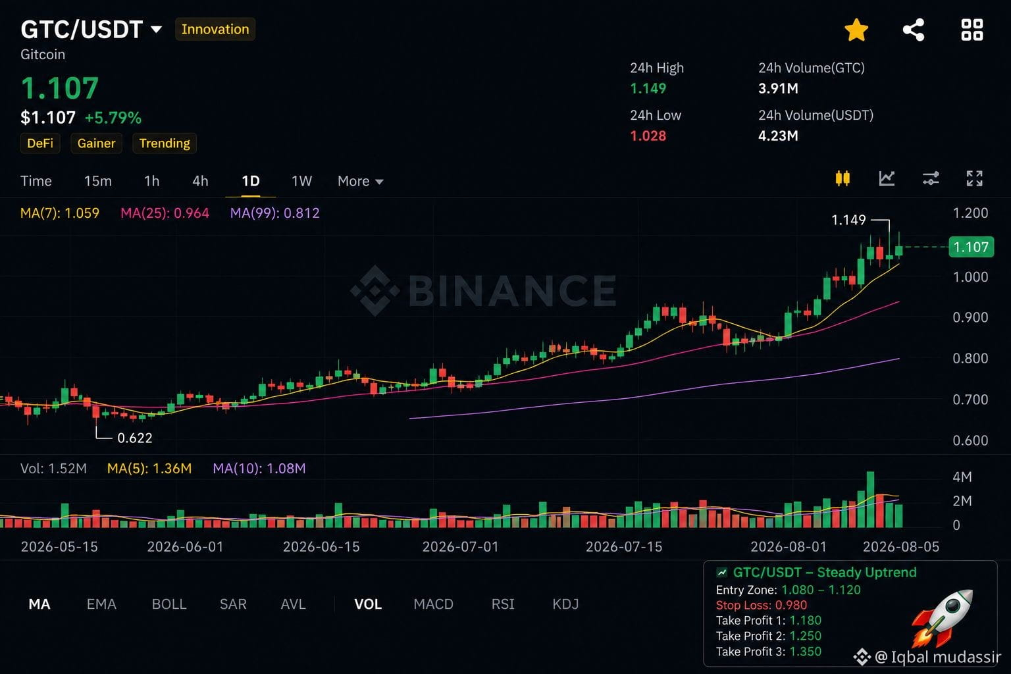Open the line chart indicators icon

click(887, 178)
